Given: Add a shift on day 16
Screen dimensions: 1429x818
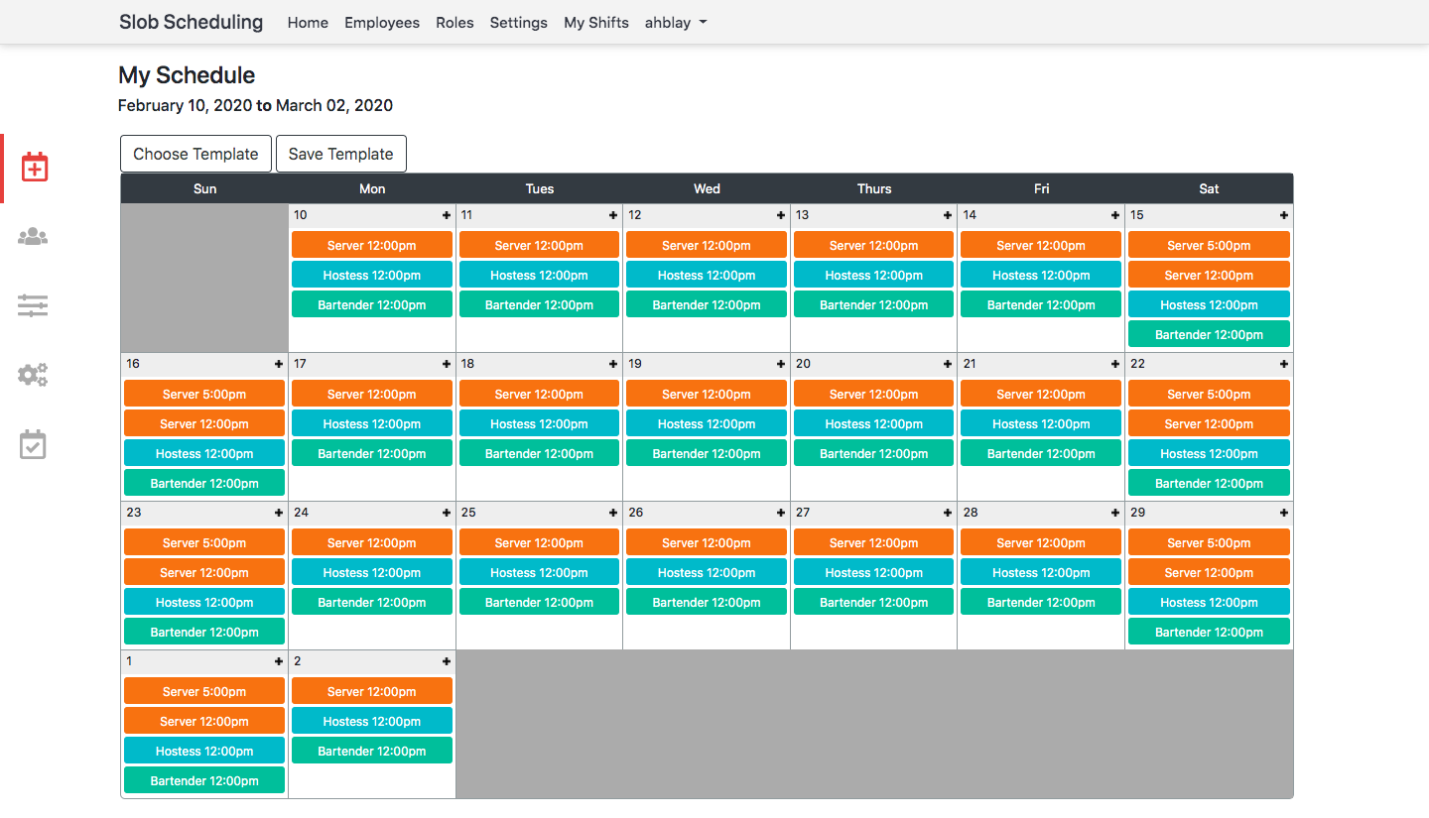Looking at the screenshot, I should click(x=279, y=364).
